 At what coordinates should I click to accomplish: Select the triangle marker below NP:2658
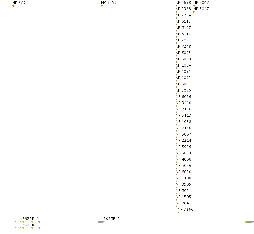176,6
